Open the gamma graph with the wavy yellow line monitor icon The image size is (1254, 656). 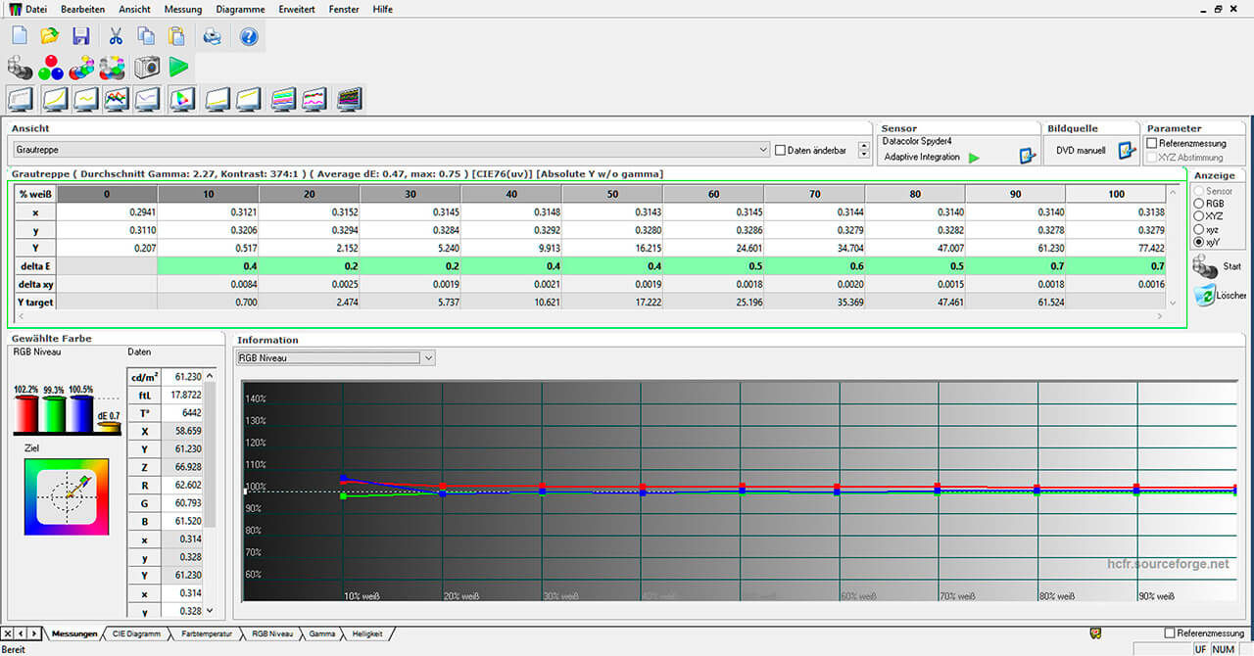[x=85, y=99]
